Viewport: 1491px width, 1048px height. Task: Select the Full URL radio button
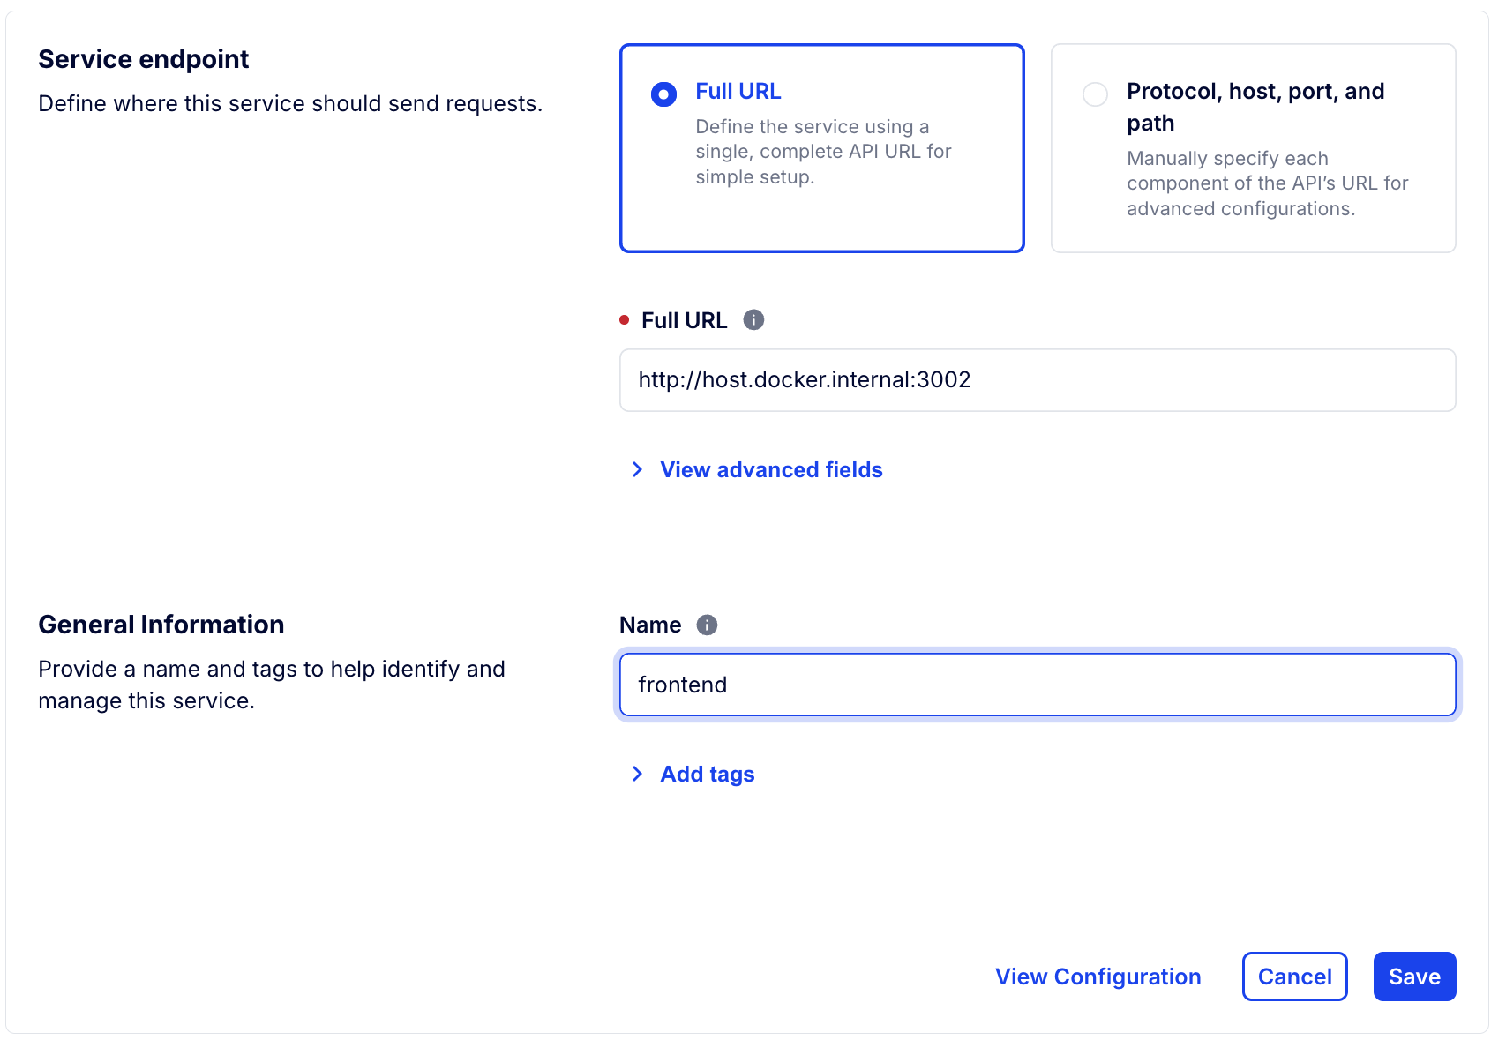point(663,94)
